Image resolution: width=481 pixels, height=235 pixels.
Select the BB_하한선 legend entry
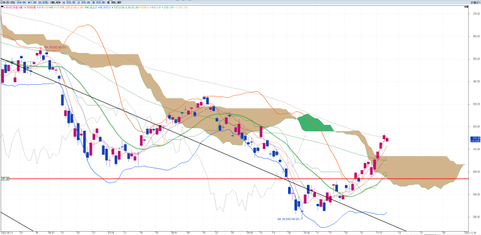tap(105, 7)
